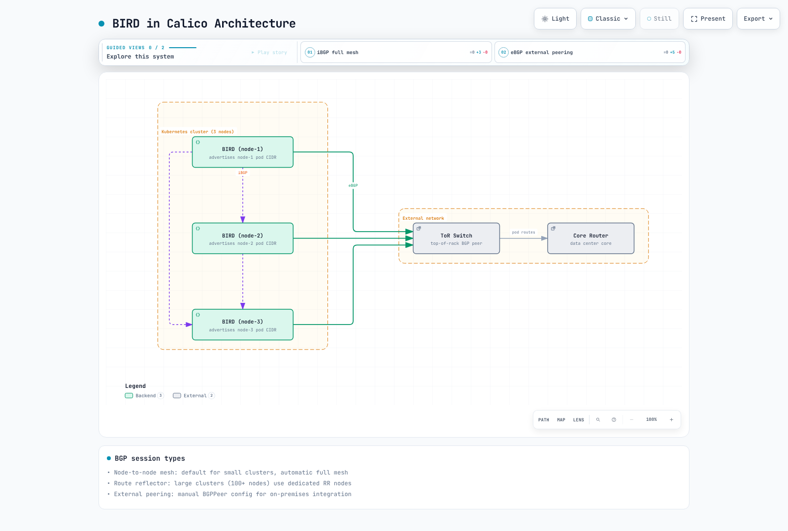Click code icon on BIRD (node-3)
788x531 pixels.
(x=198, y=315)
